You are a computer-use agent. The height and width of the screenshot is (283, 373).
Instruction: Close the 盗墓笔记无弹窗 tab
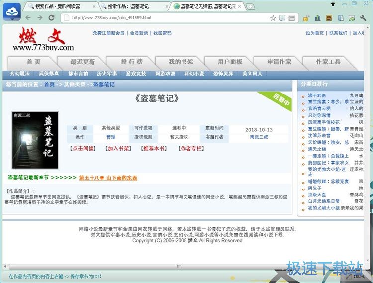coord(239,6)
